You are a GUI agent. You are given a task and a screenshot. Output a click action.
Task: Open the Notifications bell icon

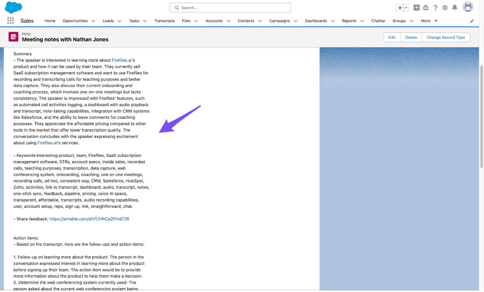455,8
